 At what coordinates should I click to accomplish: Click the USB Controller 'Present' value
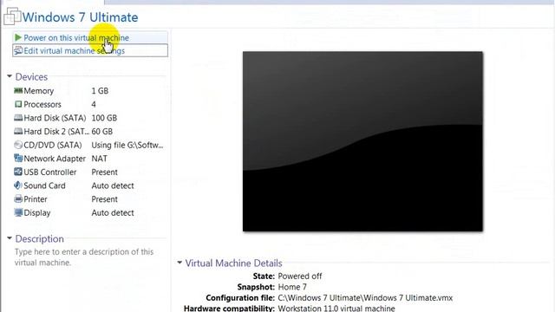tap(104, 172)
